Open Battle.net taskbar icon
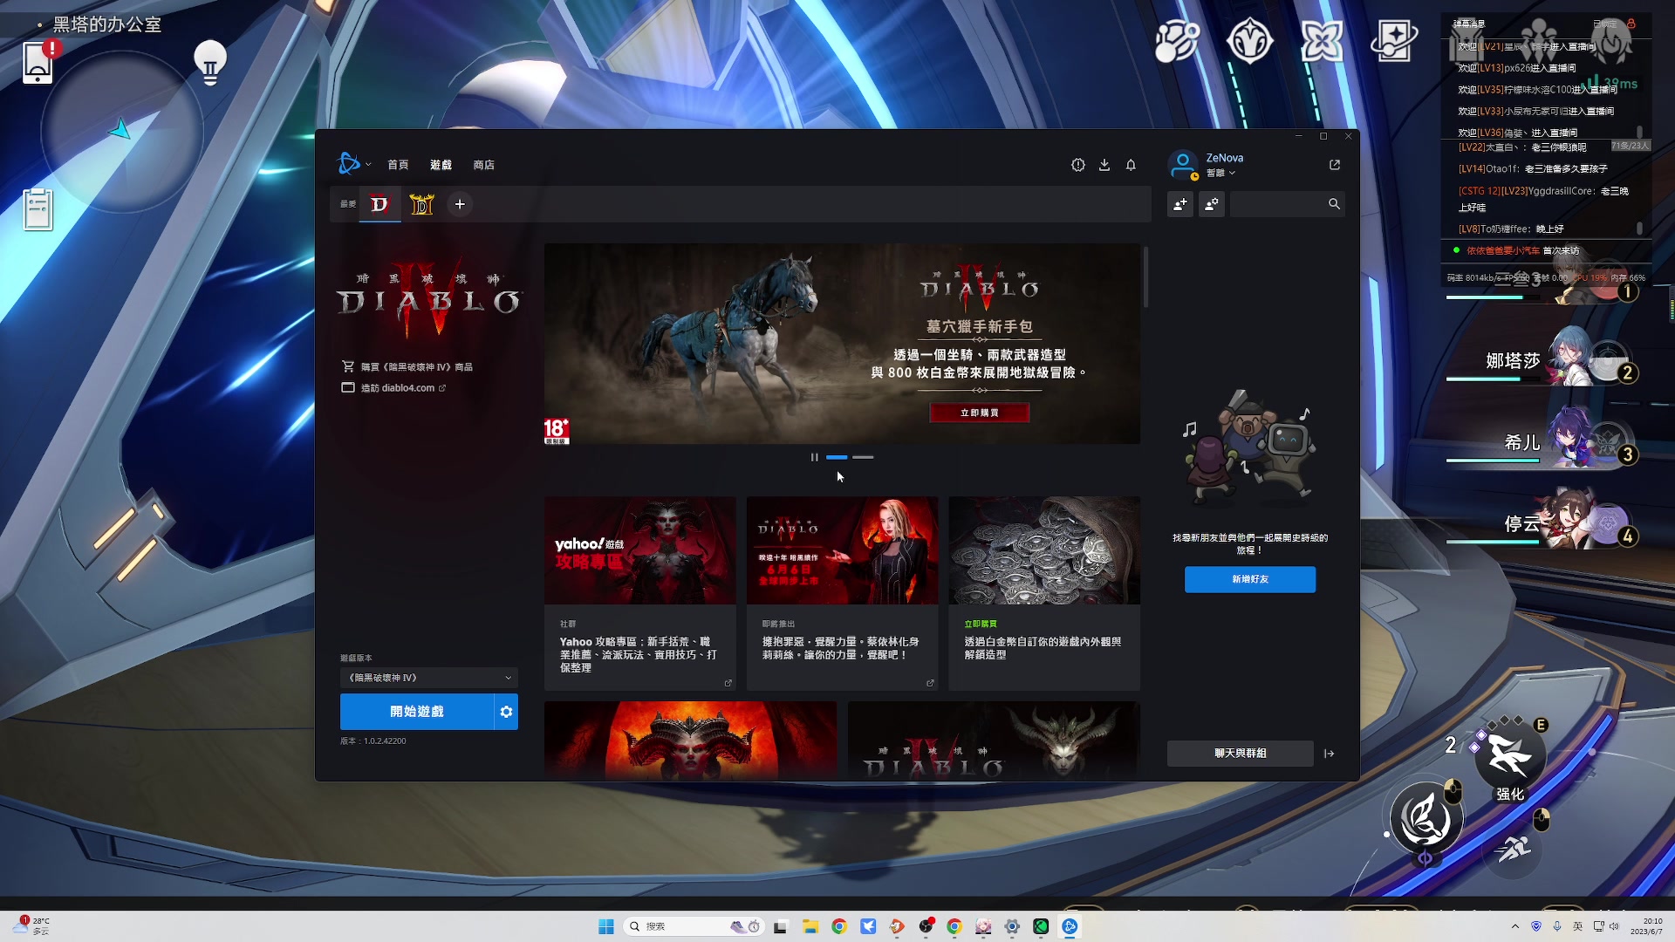 (x=1070, y=926)
